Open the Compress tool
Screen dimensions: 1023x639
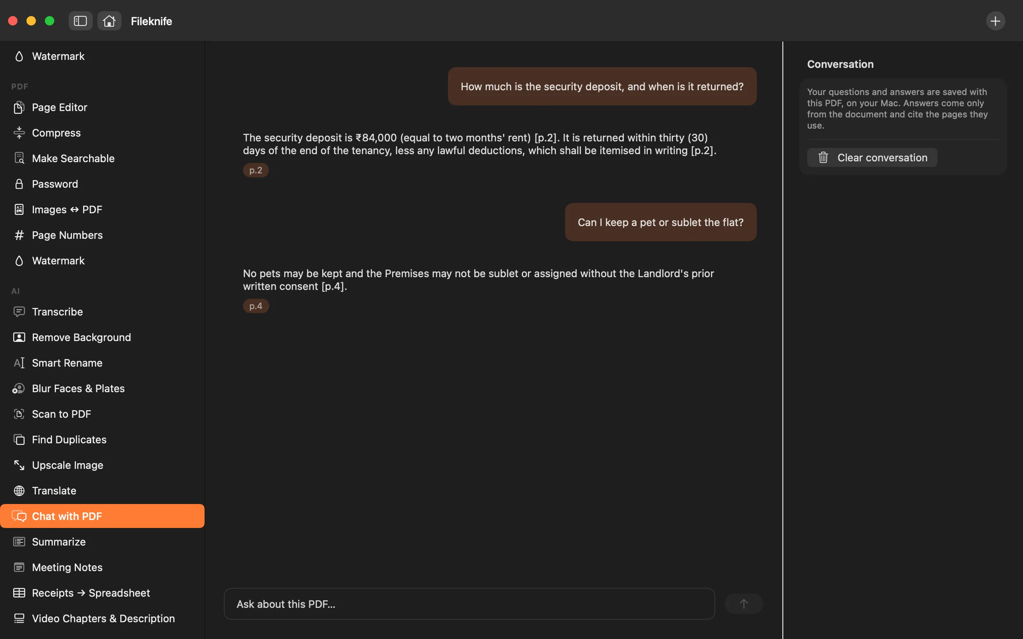coord(102,133)
